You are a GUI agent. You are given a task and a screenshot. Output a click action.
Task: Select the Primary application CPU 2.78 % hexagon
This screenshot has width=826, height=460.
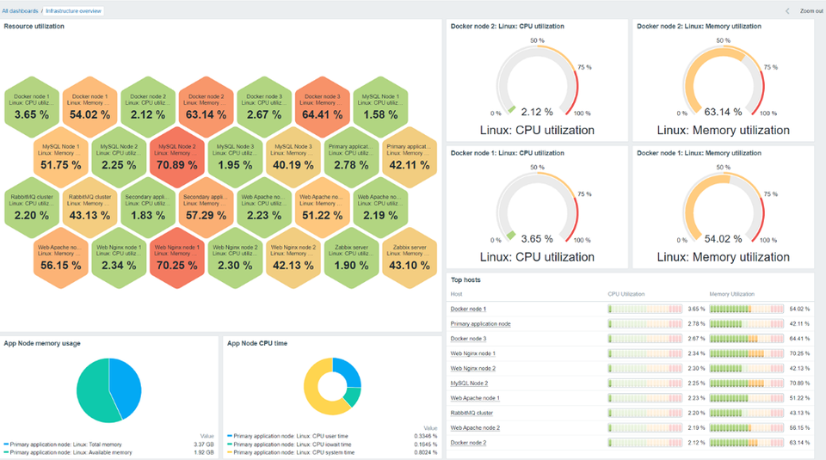(351, 157)
